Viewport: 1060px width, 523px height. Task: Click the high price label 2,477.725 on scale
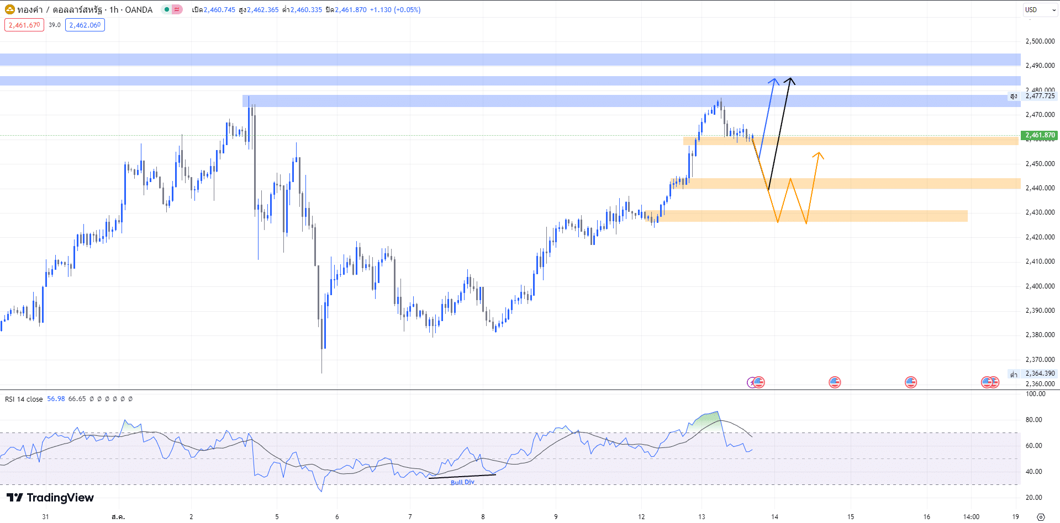point(1039,95)
